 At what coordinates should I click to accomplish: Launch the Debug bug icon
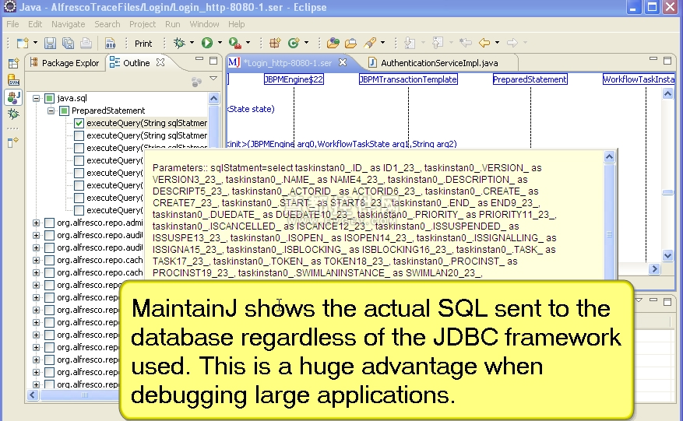click(x=179, y=43)
